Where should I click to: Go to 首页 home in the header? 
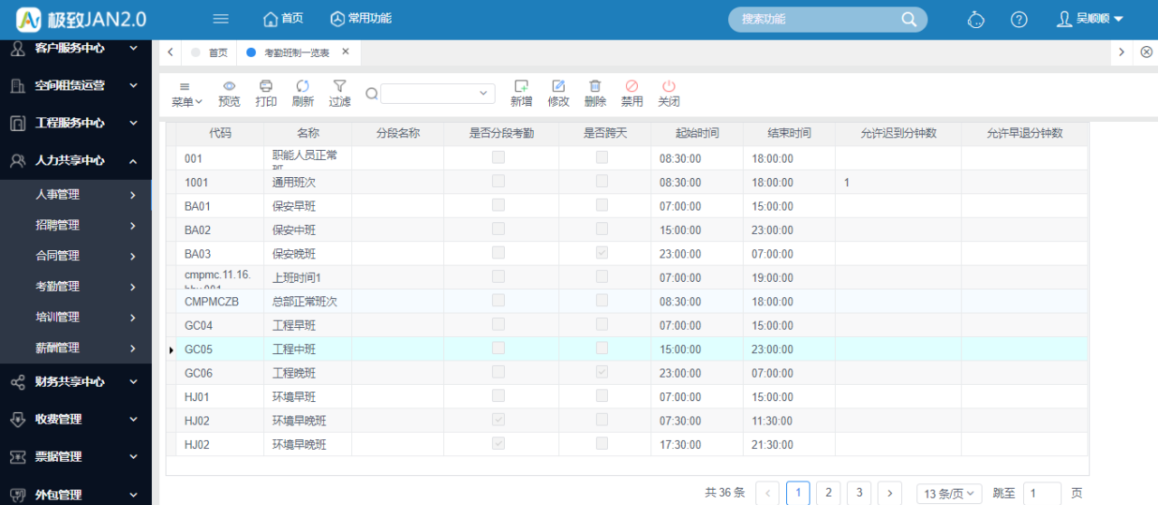282,19
